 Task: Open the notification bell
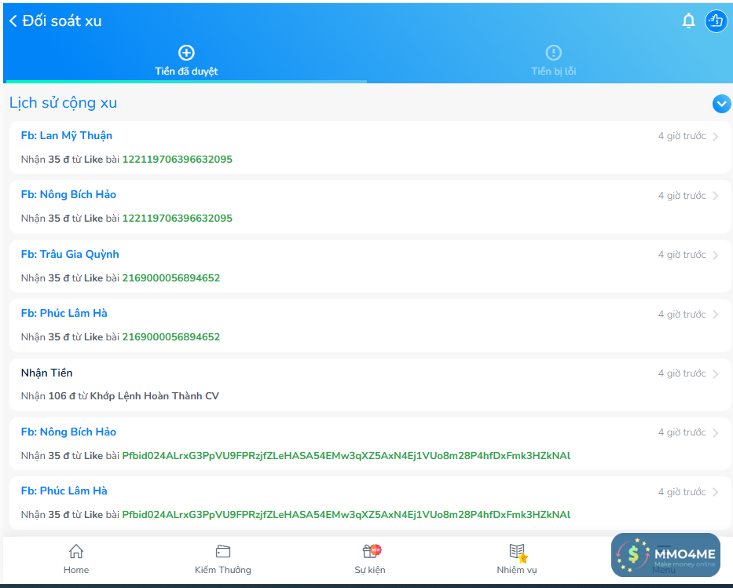point(688,21)
